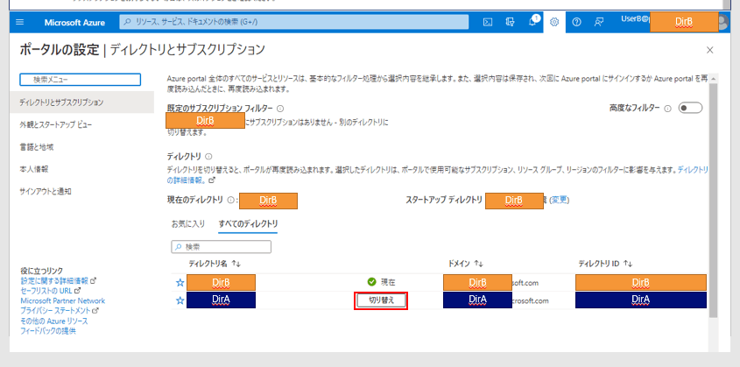Open Cloud Shell from the top bar
Viewport: 740px width, 367px height.
[488, 22]
